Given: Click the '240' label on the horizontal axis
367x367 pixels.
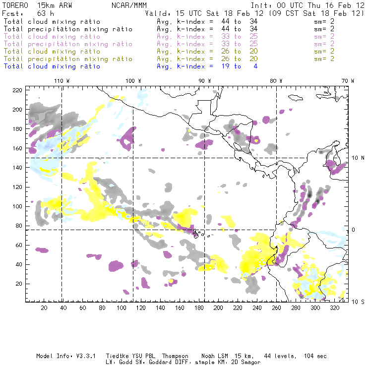Looking at the screenshot, I should tap(257, 308).
